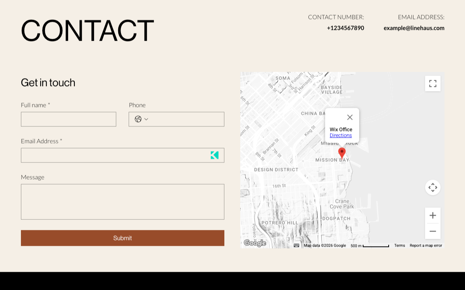The image size is (465, 290).
Task: Toggle fullscreen view on the map
Action: (433, 83)
